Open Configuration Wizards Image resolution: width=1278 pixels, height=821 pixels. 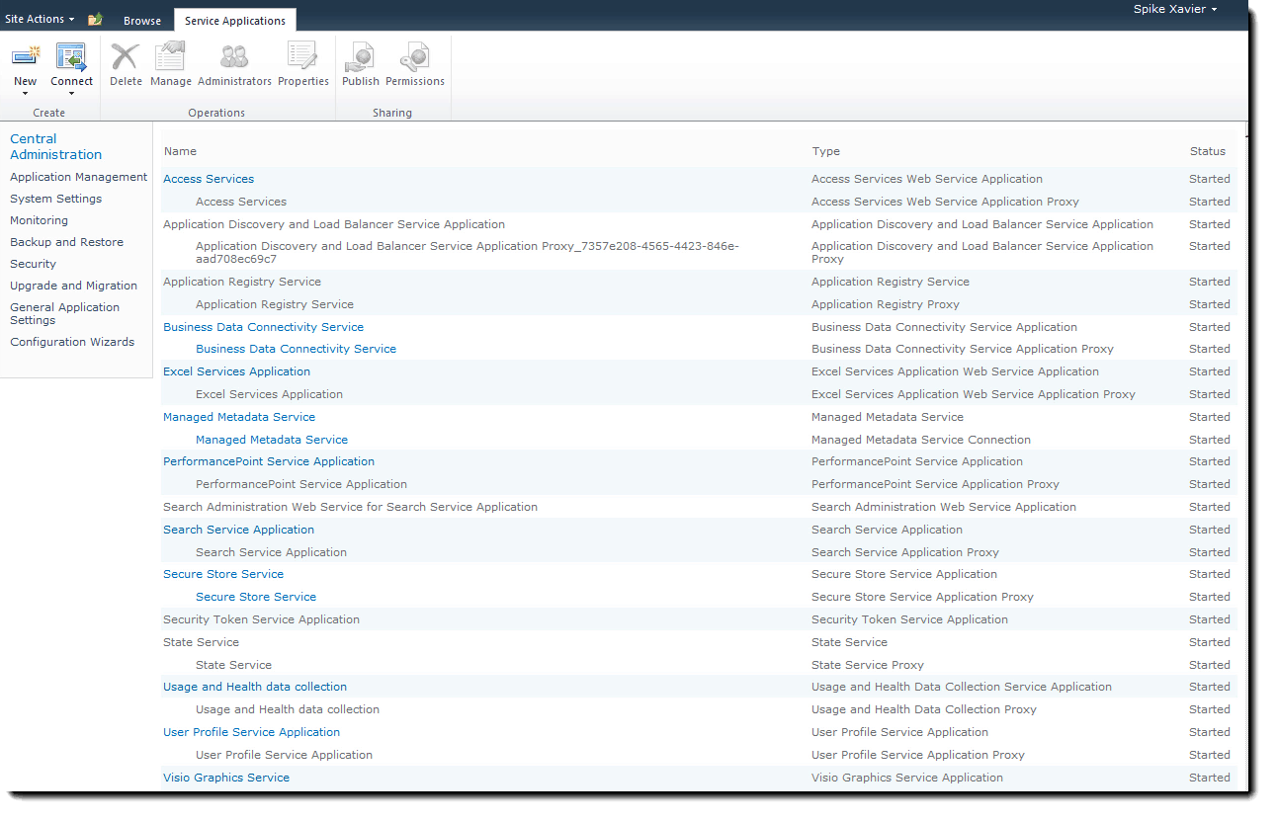[x=72, y=342]
